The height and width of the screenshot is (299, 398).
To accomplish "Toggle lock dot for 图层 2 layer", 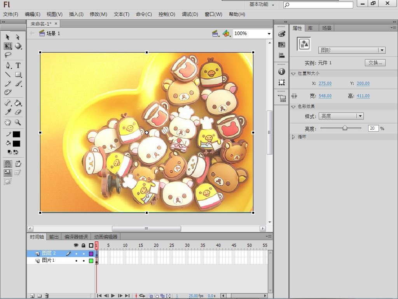I will click(x=83, y=253).
